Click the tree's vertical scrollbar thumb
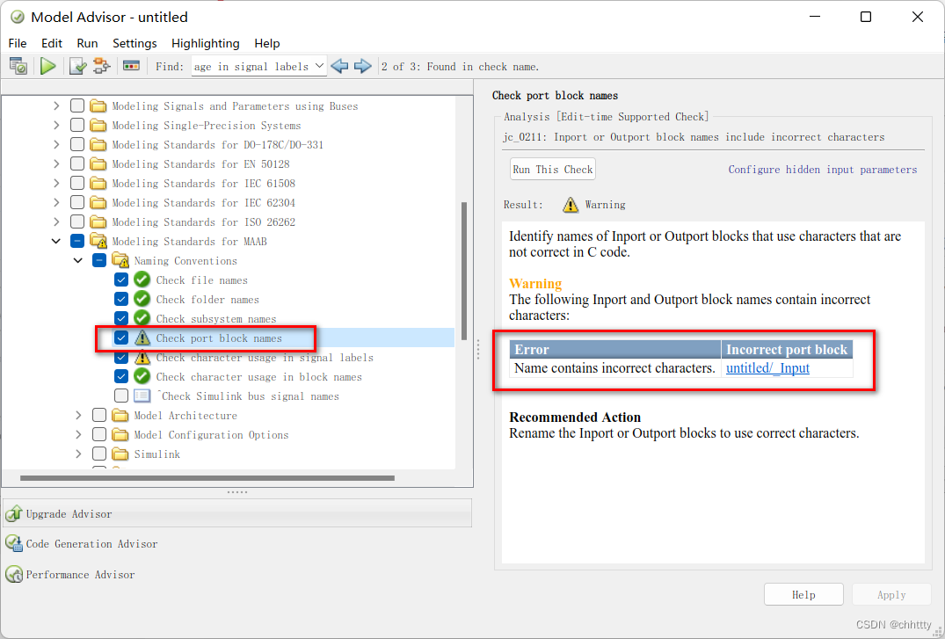Image resolution: width=945 pixels, height=639 pixels. (x=464, y=271)
